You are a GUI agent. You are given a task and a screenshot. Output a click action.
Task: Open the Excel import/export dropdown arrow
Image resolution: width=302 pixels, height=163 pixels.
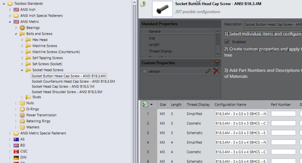point(151,105)
